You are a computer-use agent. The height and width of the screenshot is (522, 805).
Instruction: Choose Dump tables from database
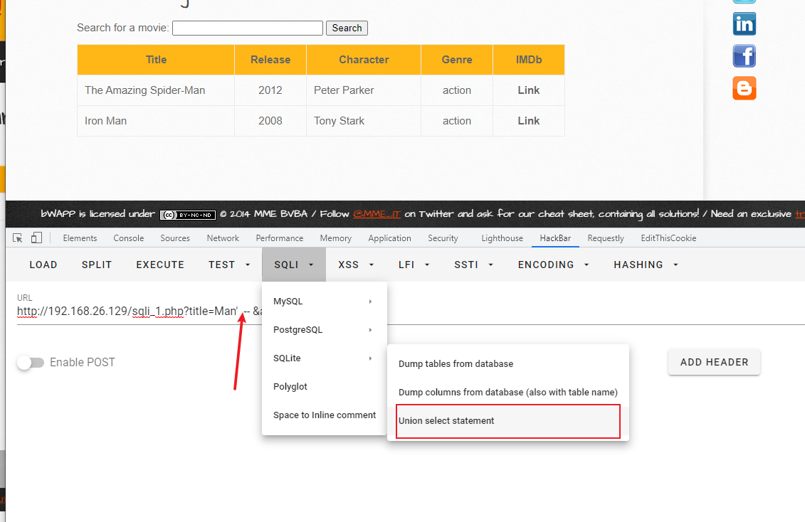coord(507,363)
